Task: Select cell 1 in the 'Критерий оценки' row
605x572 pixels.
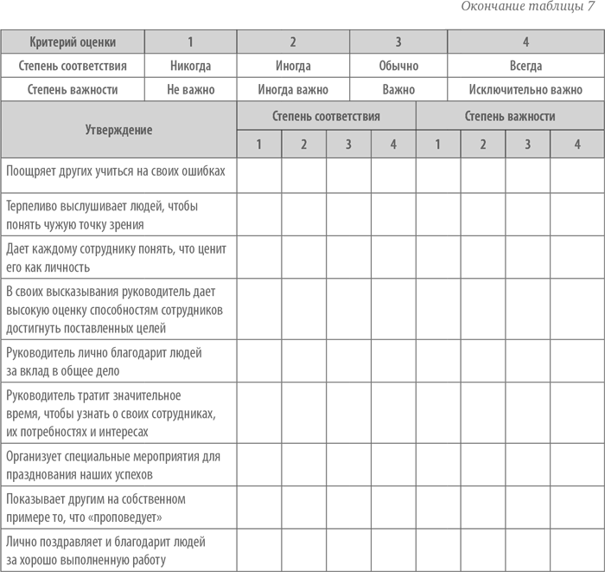Action: (x=190, y=42)
